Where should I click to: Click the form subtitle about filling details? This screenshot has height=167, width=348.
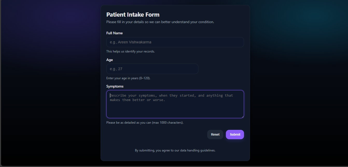[x=160, y=22]
